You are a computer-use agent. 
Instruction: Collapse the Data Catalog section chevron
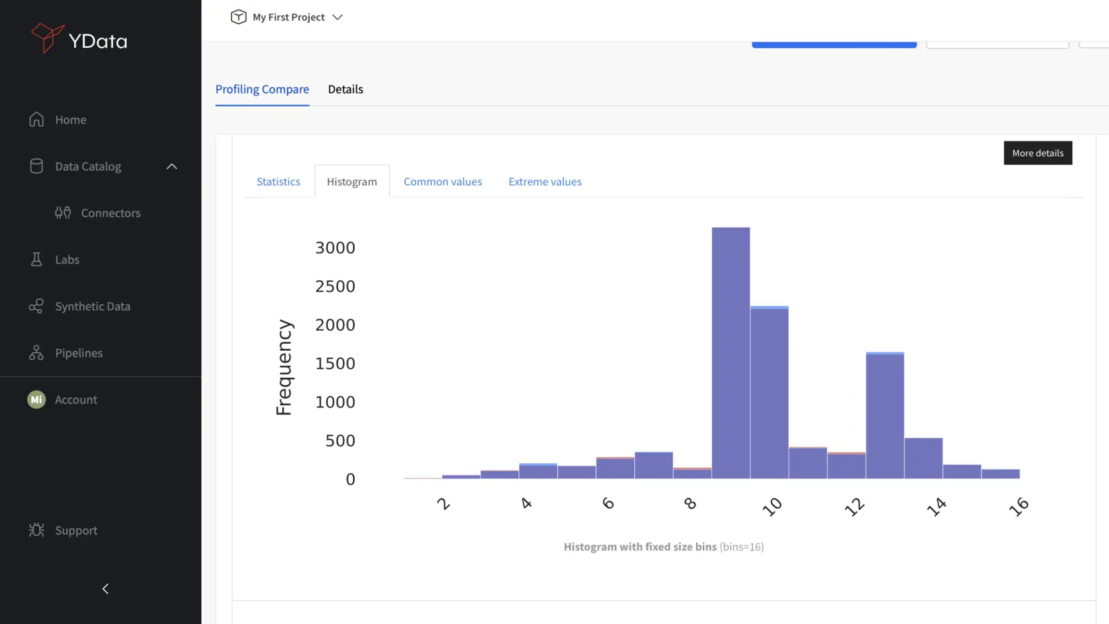click(172, 166)
